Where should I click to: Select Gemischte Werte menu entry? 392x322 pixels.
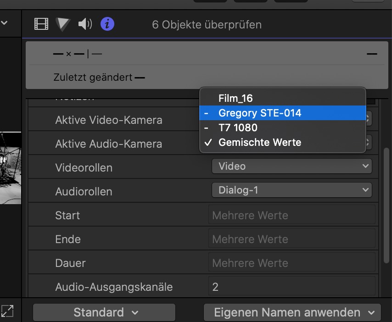(282, 142)
